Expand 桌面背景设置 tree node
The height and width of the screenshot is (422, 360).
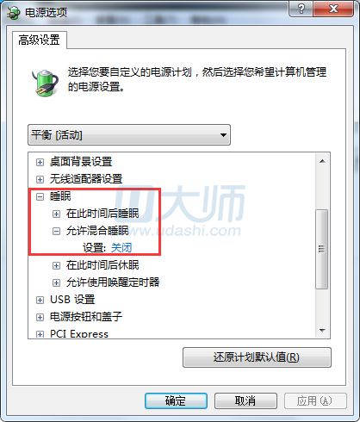click(x=40, y=162)
